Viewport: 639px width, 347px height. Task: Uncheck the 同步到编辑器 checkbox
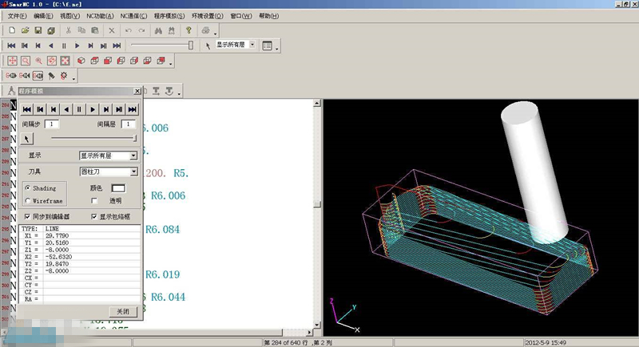(29, 216)
